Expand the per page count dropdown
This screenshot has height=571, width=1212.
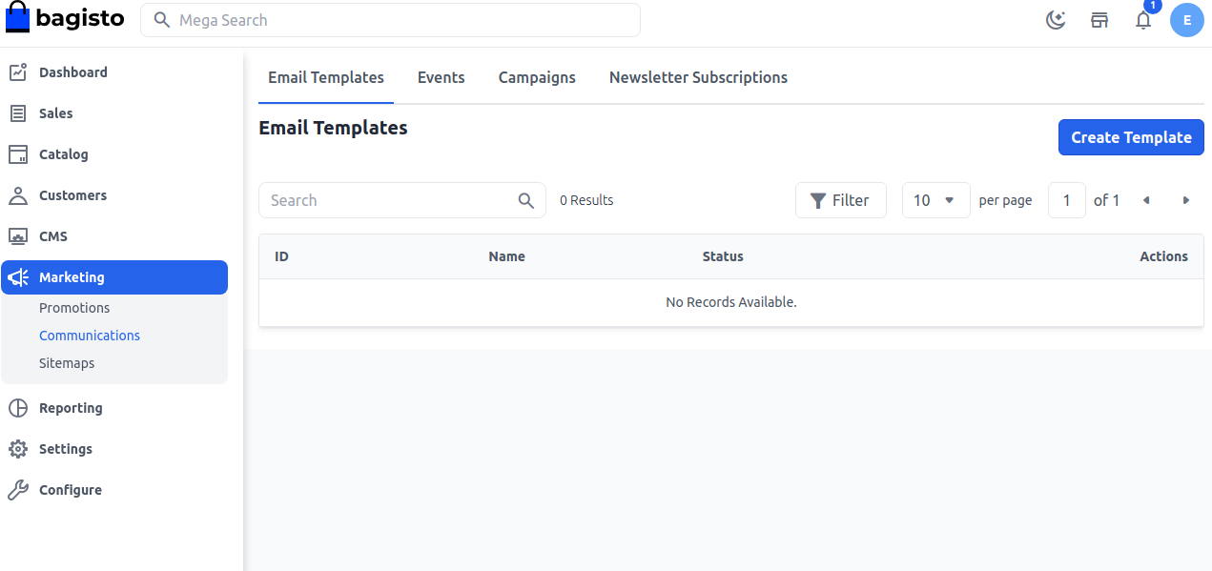point(935,200)
